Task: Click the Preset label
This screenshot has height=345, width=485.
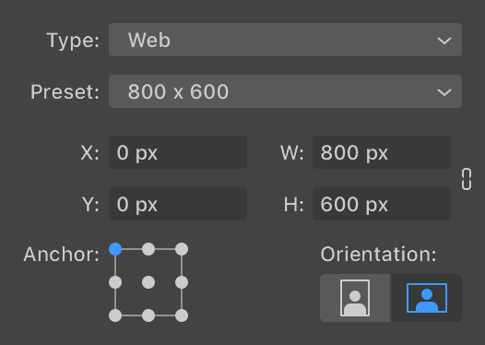Action: tap(65, 92)
